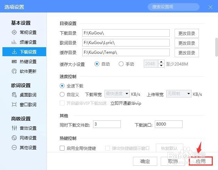Click the 2048 cache size field
This screenshot has width=218, height=170.
151,64
